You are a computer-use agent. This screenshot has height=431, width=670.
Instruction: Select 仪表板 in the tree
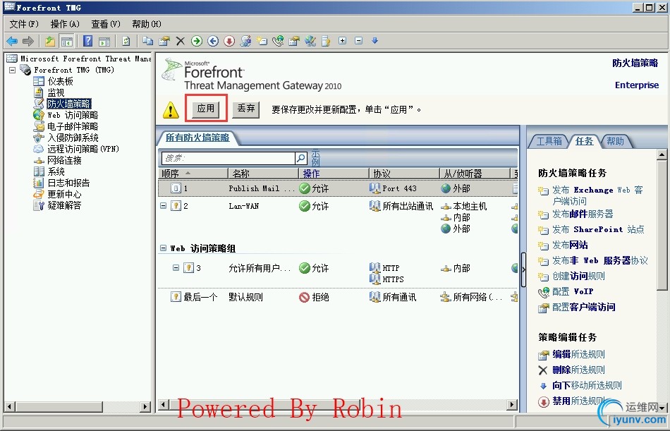[60, 81]
